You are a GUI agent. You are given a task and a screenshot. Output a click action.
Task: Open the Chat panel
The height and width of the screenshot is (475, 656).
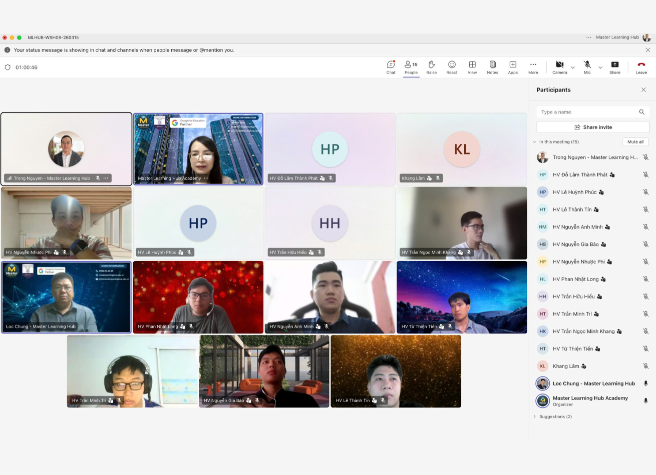click(391, 67)
